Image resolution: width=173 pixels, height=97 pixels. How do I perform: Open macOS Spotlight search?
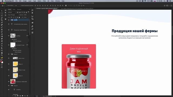(164, 1)
